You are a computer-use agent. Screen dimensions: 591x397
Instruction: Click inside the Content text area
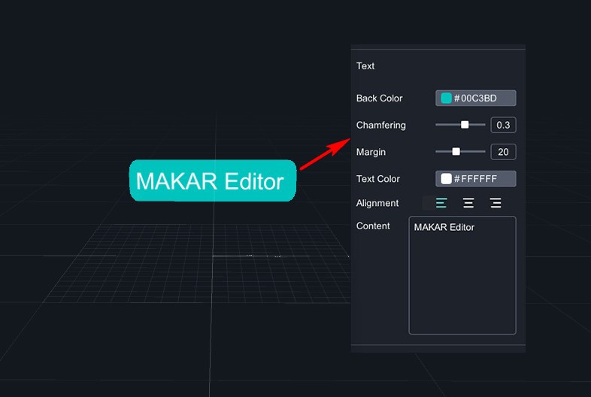[x=462, y=278]
